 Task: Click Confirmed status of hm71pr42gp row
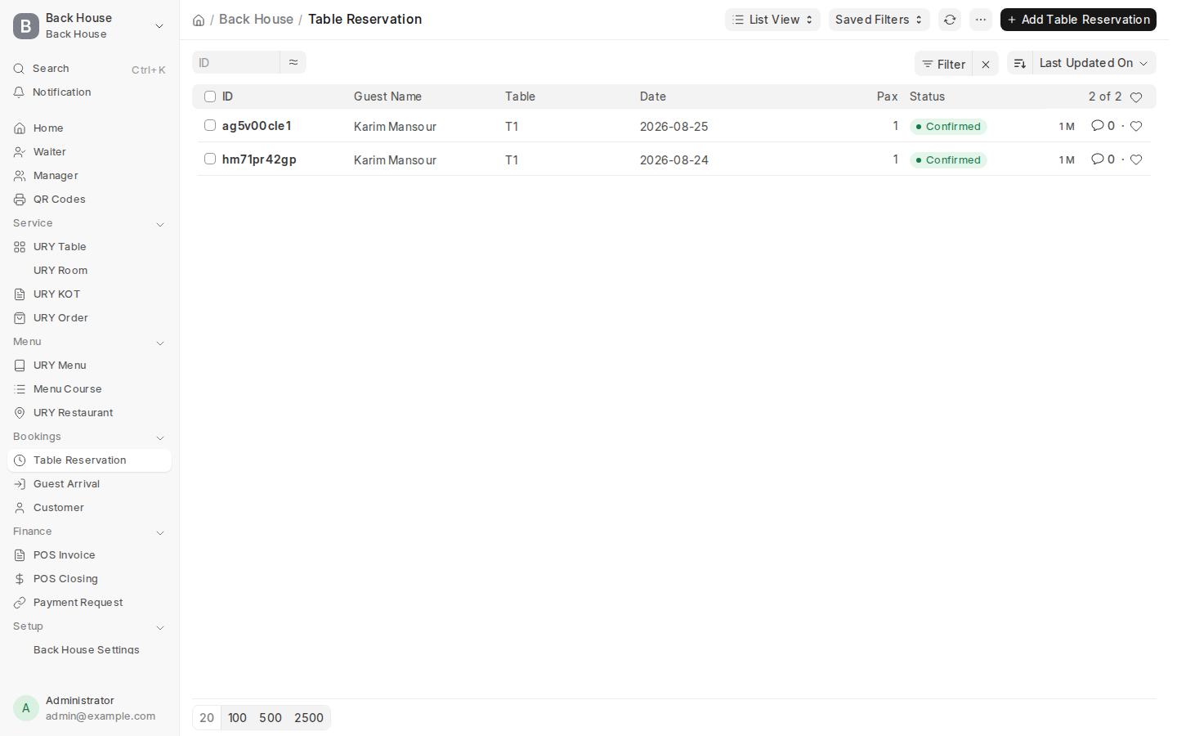948,160
